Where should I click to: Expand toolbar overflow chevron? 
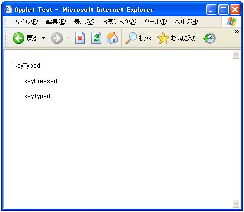(237, 31)
